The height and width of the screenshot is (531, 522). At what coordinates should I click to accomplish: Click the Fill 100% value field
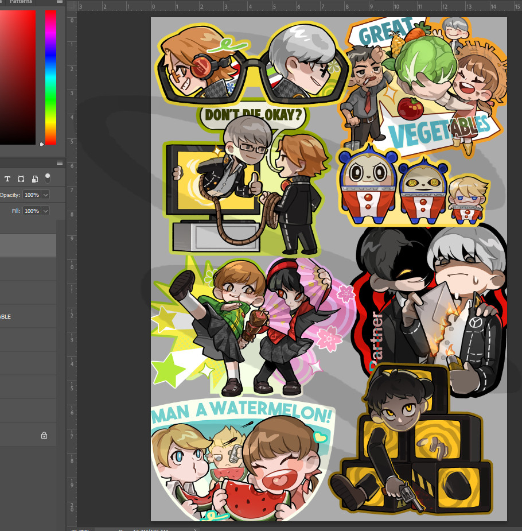coord(32,211)
